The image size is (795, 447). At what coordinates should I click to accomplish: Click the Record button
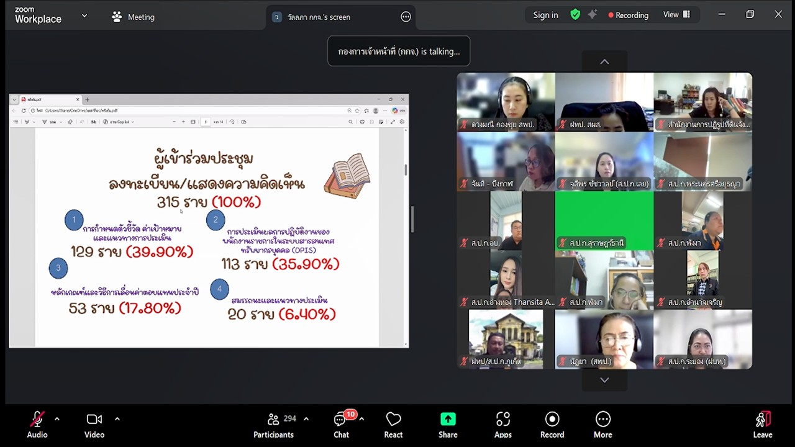point(552,425)
